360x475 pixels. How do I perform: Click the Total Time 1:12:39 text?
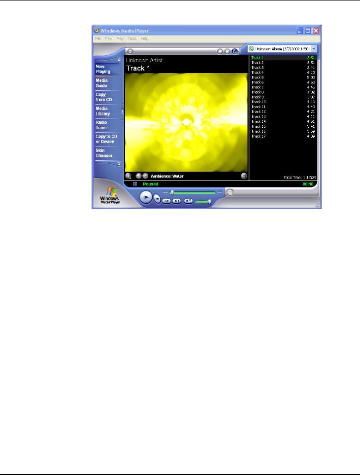coord(300,178)
